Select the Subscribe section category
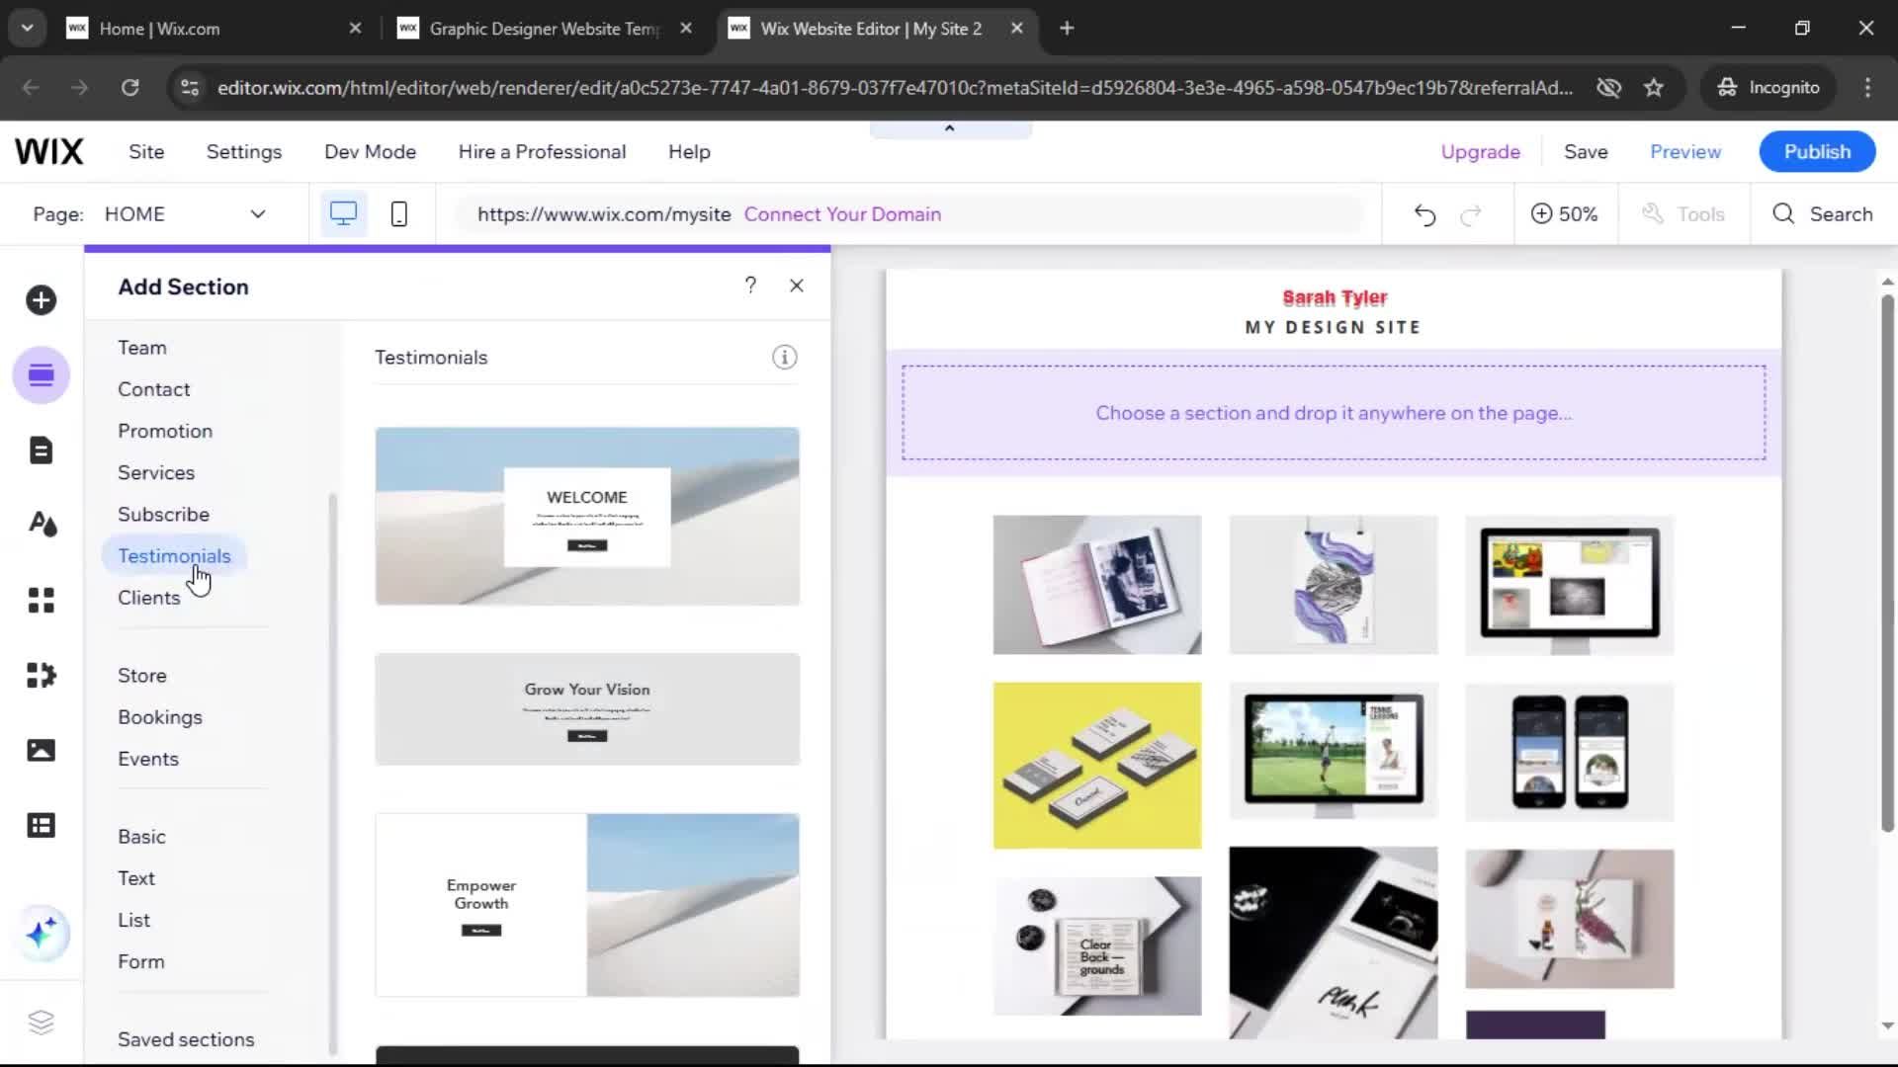1898x1067 pixels. (163, 514)
